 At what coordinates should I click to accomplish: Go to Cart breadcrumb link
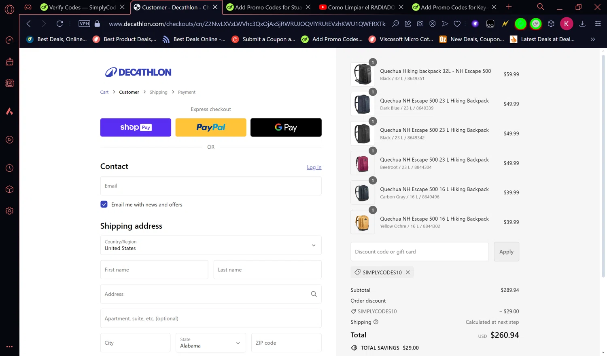click(104, 92)
